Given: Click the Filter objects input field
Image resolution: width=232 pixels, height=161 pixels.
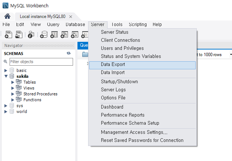Looking at the screenshot, I should (x=41, y=62).
